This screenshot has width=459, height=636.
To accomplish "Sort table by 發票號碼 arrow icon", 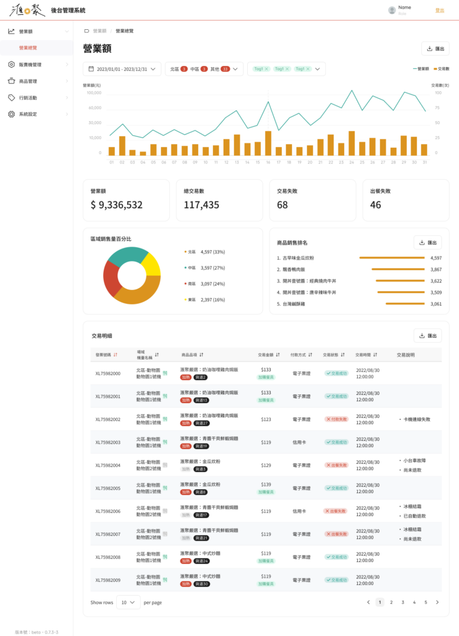I will (116, 355).
